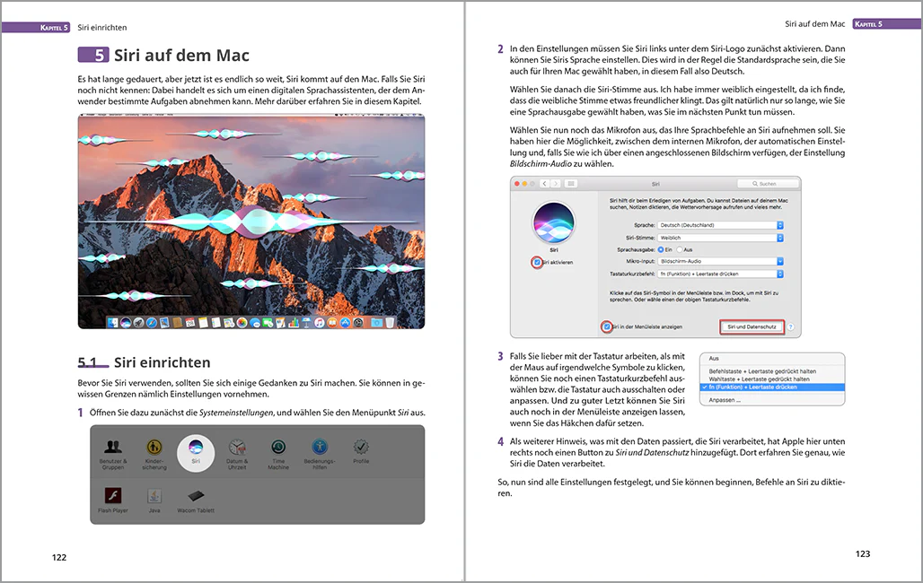Screen dimensions: 923x583
Task: Open the Siri-Stimme dropdown
Action: pos(720,238)
